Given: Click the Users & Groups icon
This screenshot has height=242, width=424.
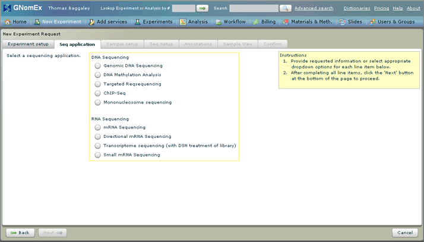Looking at the screenshot, I should [372, 22].
